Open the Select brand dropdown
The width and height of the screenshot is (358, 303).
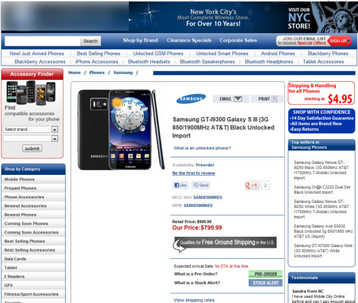(31, 129)
